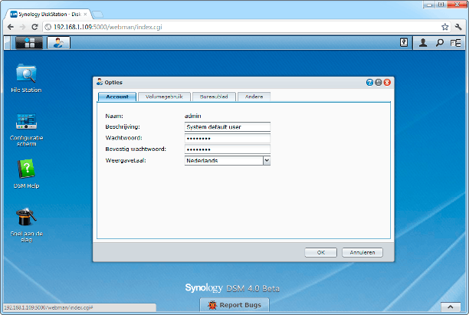Select the admin name text

coord(193,116)
